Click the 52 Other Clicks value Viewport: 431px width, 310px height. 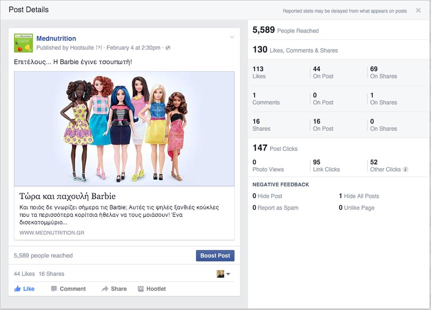coord(385,166)
